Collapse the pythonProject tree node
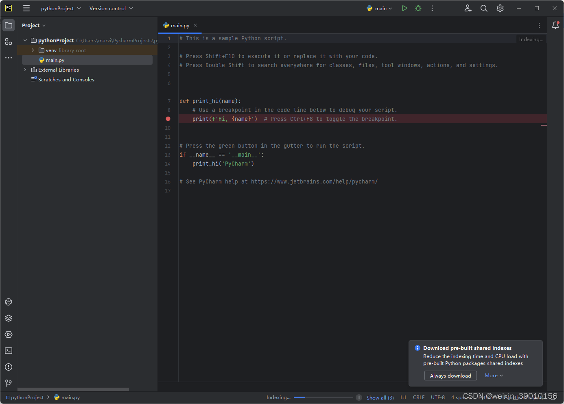This screenshot has width=564, height=404. [25, 40]
